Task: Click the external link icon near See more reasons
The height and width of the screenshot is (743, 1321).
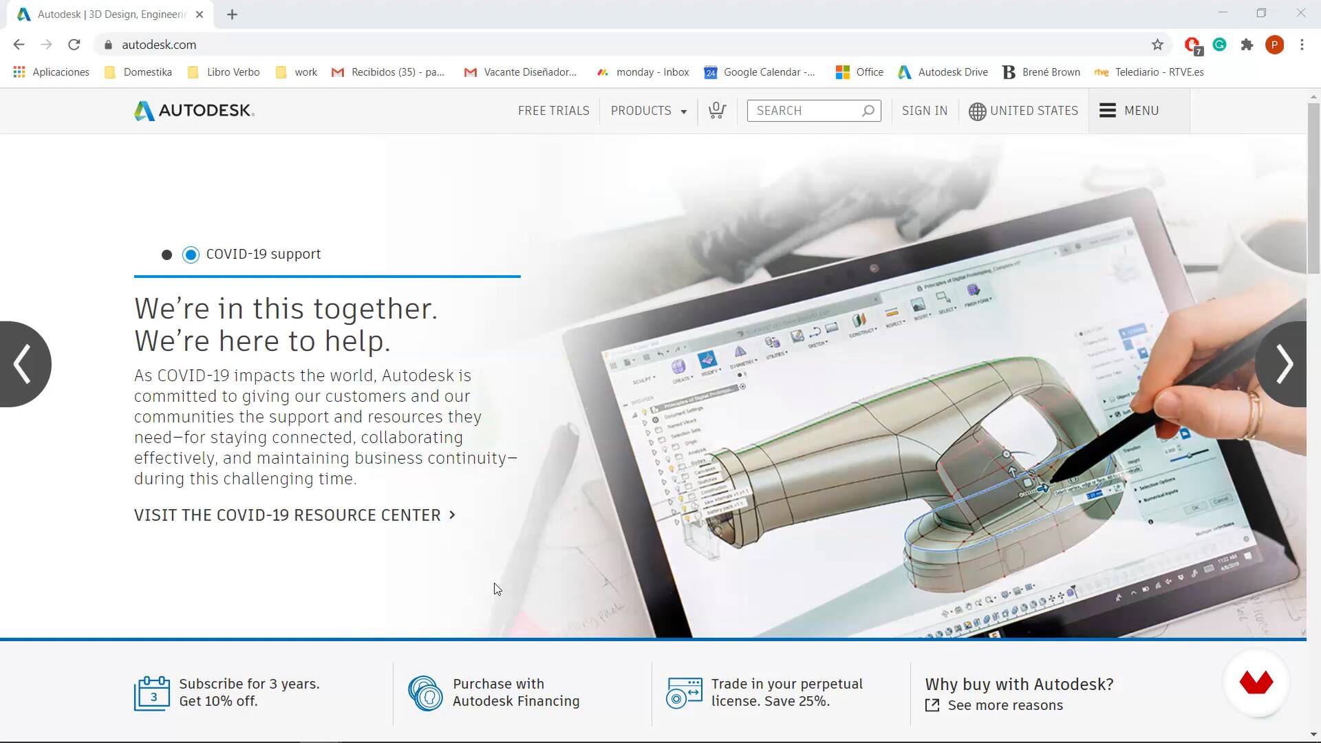Action: pyautogui.click(x=932, y=705)
